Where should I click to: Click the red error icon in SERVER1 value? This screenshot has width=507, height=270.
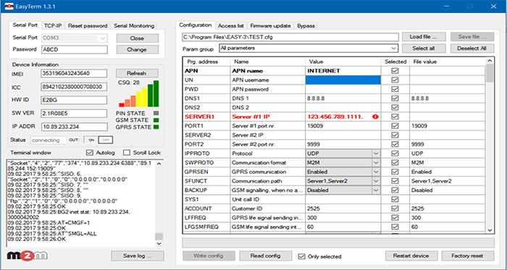[375, 117]
